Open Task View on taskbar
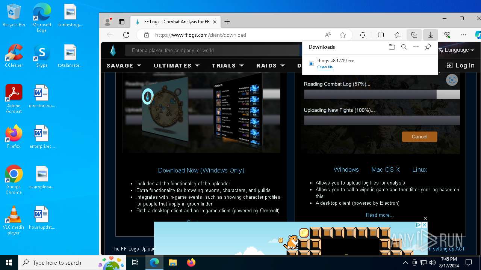 click(135, 262)
